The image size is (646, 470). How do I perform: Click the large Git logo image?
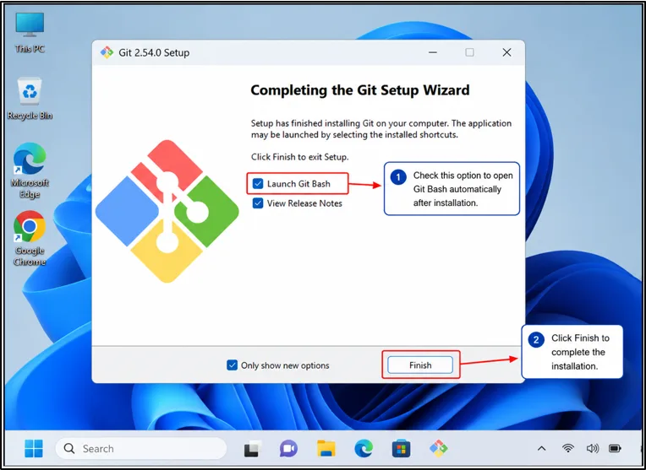coord(167,211)
